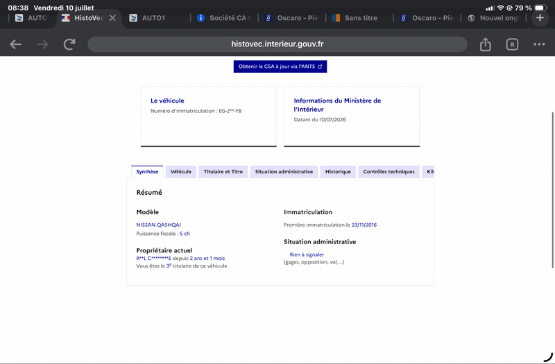Open the Nouvel onglet tab

click(493, 18)
